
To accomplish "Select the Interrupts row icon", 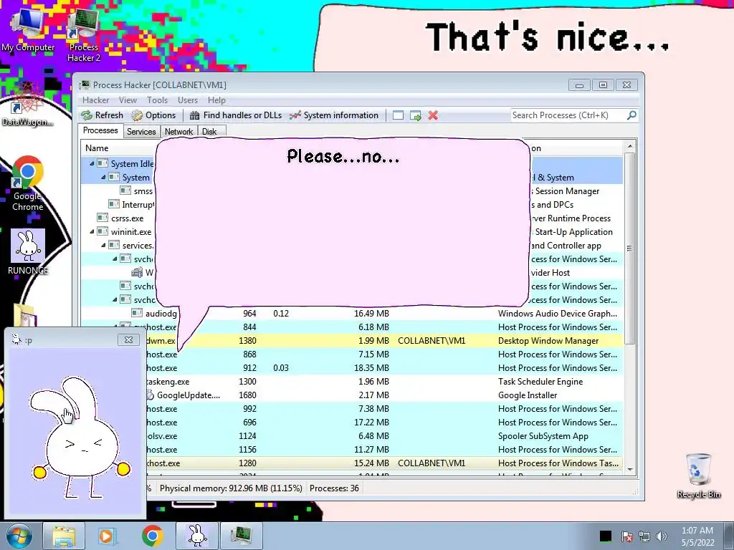I will coord(114,204).
